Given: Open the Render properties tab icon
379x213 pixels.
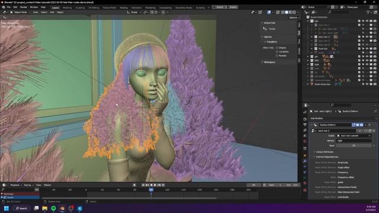Looking at the screenshot, I should click(305, 119).
